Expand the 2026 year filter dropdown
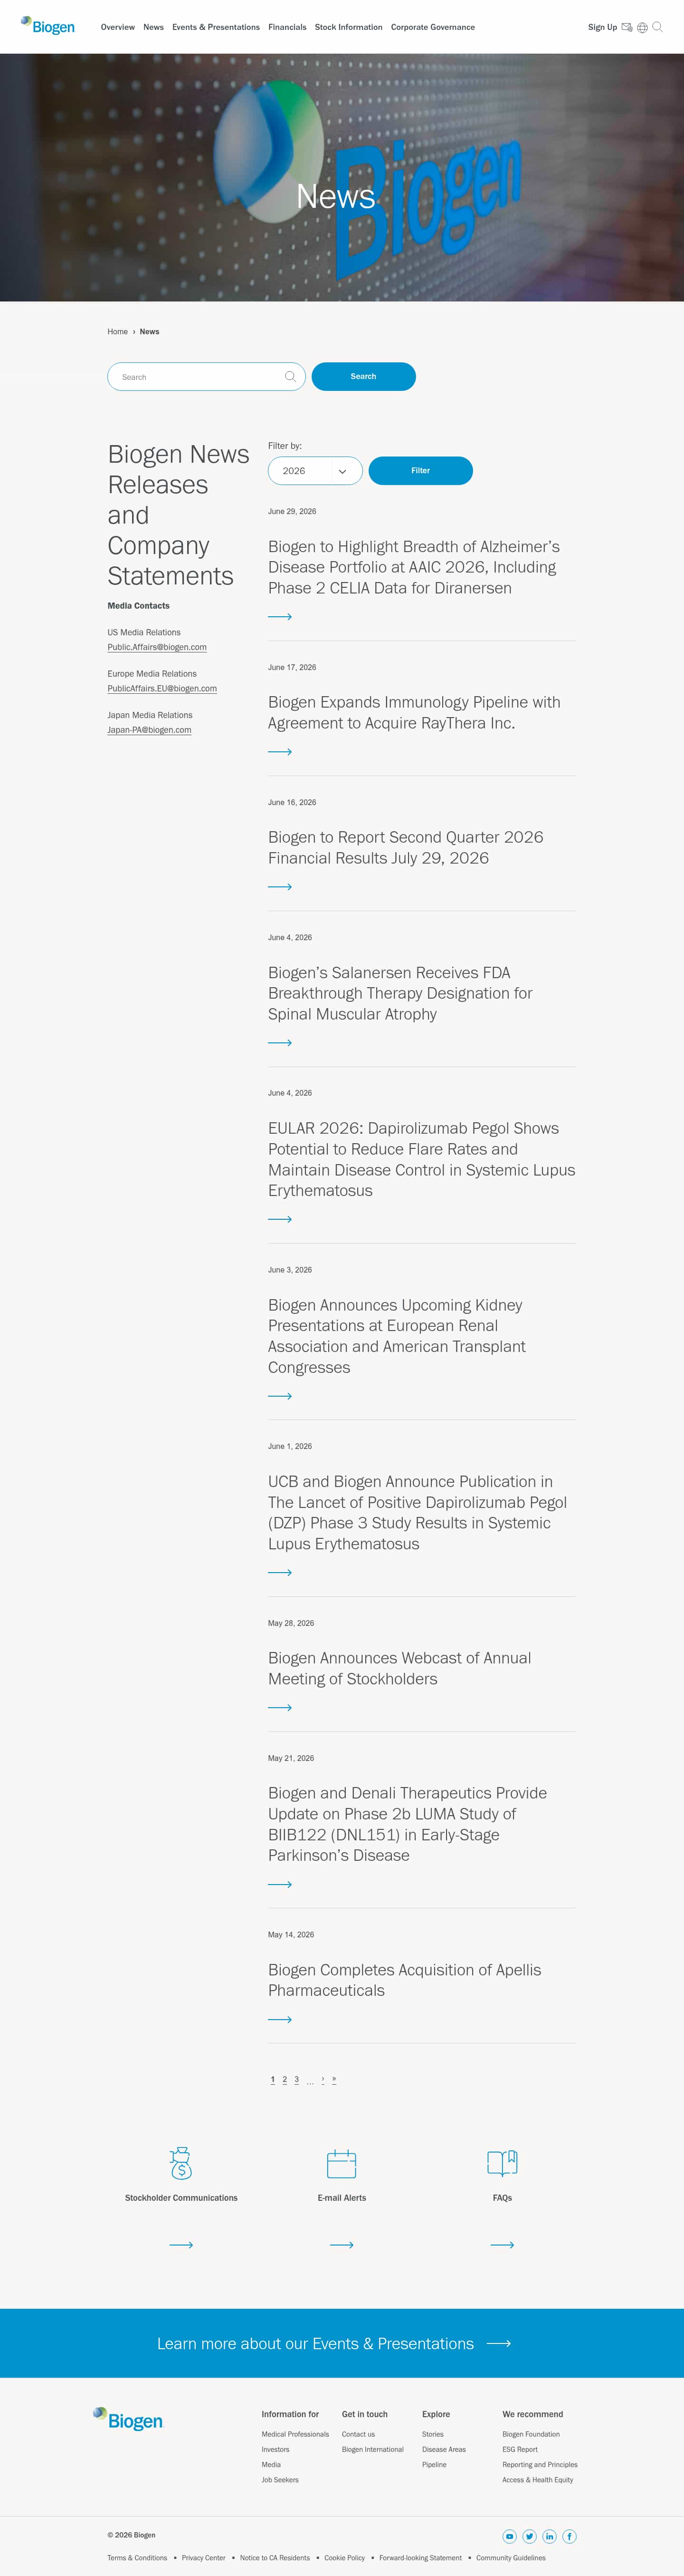Image resolution: width=684 pixels, height=2576 pixels. pyautogui.click(x=314, y=471)
